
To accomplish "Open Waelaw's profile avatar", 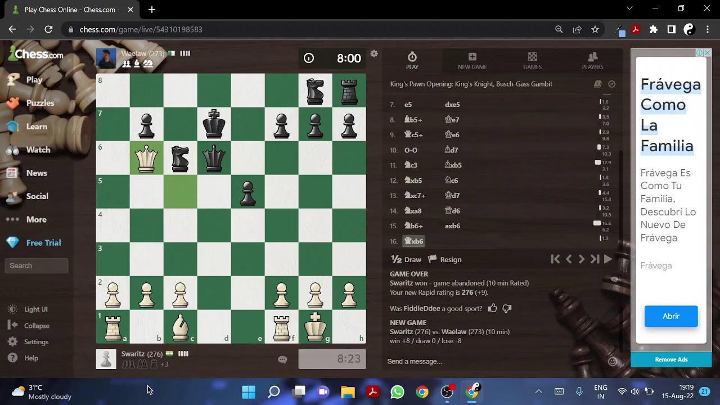I will tap(106, 58).
